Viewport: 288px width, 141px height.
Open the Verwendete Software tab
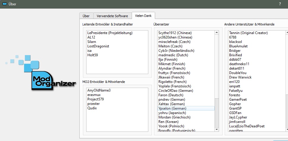click(112, 16)
